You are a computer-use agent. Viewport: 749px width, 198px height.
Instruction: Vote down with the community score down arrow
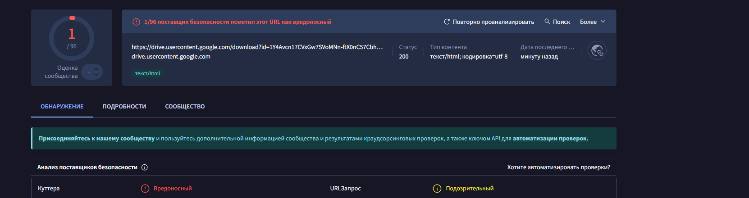coord(96,75)
